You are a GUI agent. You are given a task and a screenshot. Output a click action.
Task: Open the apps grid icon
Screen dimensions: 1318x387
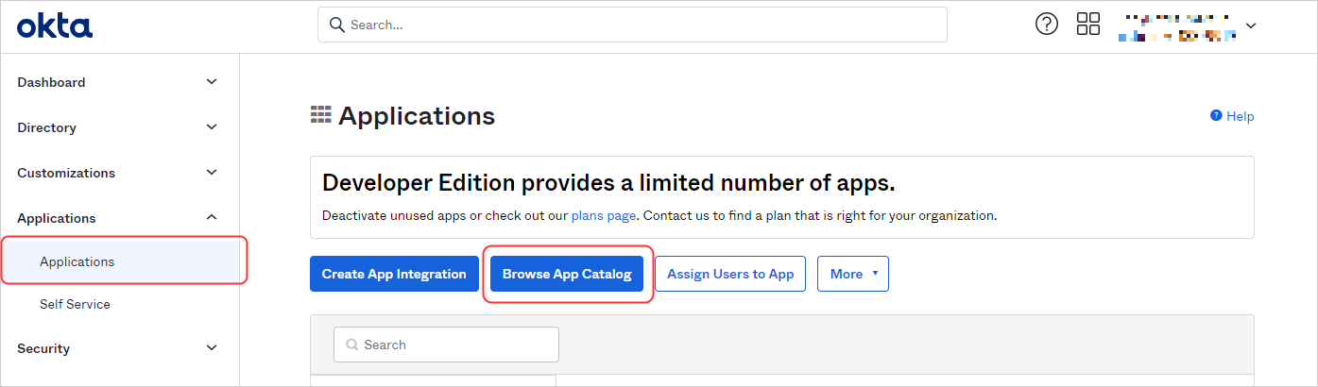[x=1088, y=25]
